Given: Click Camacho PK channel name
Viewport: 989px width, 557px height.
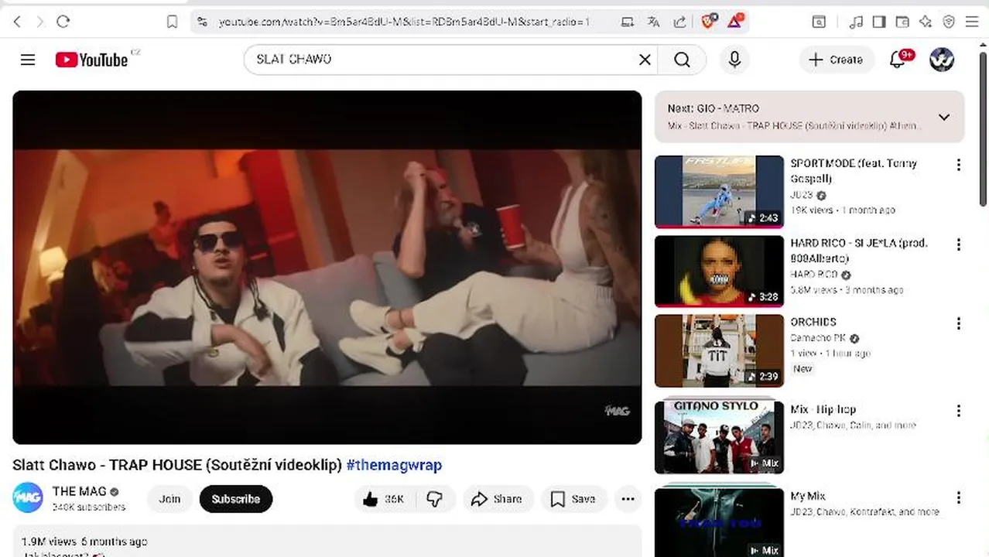Looking at the screenshot, I should pyautogui.click(x=818, y=338).
